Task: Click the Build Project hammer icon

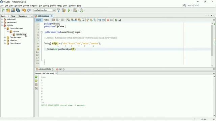Action: point(59,10)
